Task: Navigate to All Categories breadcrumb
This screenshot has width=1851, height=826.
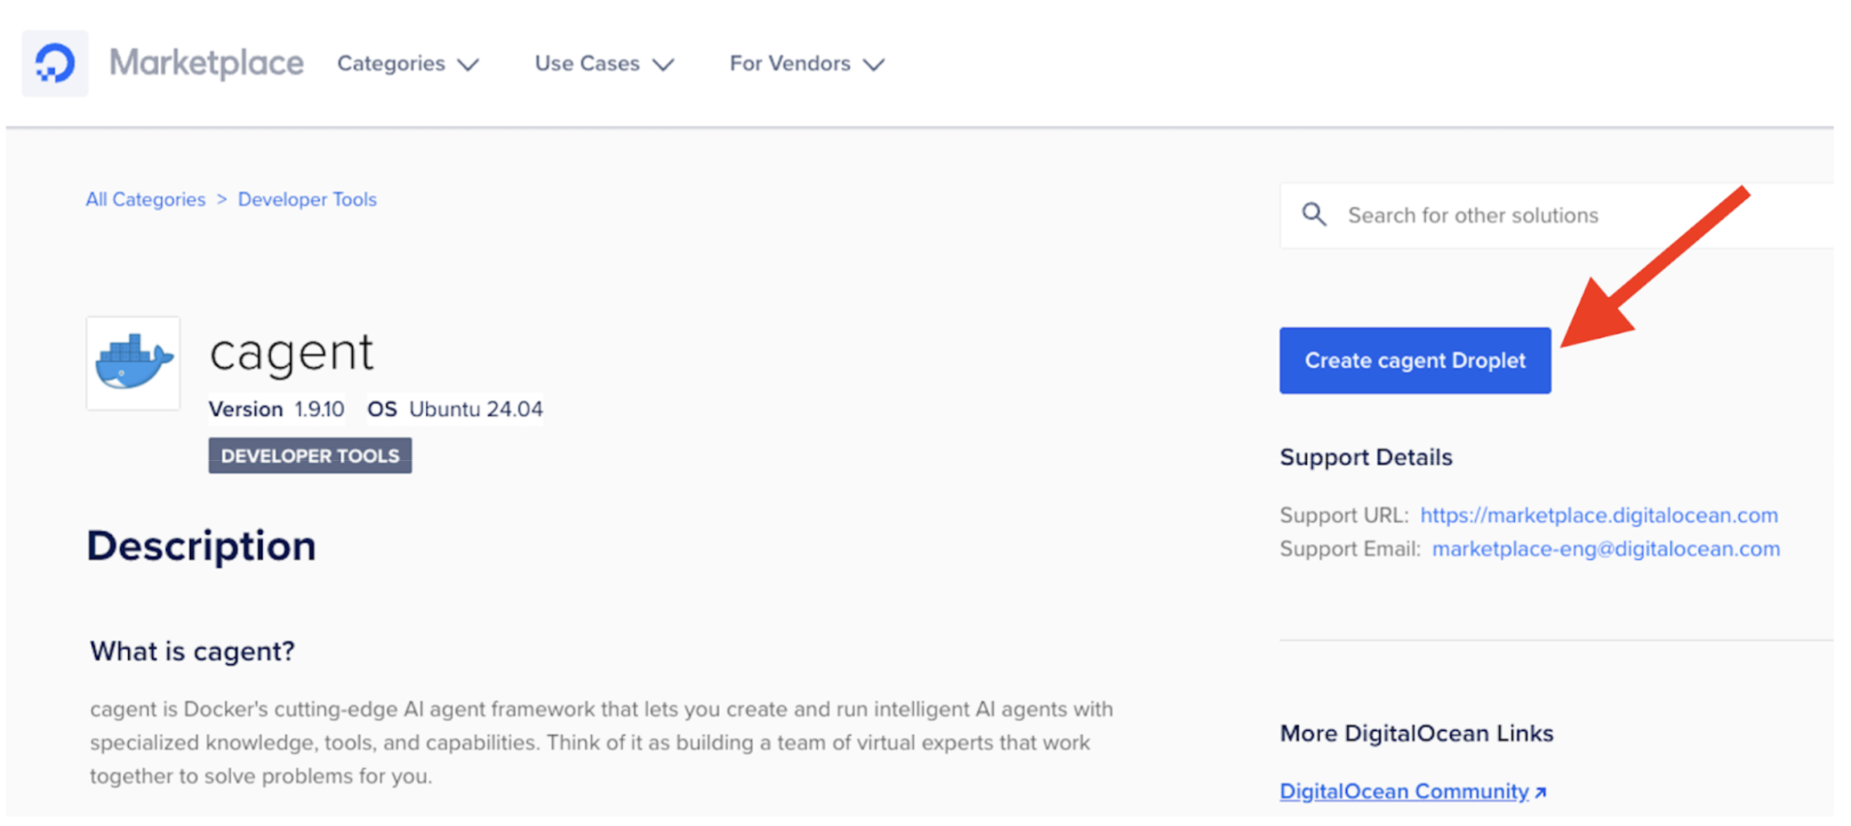Action: [145, 199]
